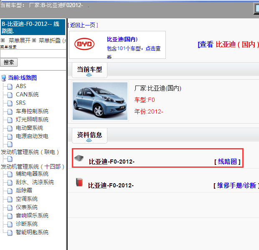Select 刮水、洗涤系统 tree item
The image size is (259, 250).
pos(35,182)
